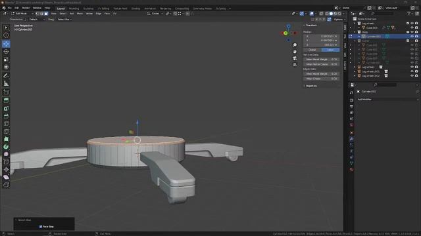Image resolution: width=421 pixels, height=236 pixels.
Task: Activate the Spin tool
Action: tap(6, 147)
